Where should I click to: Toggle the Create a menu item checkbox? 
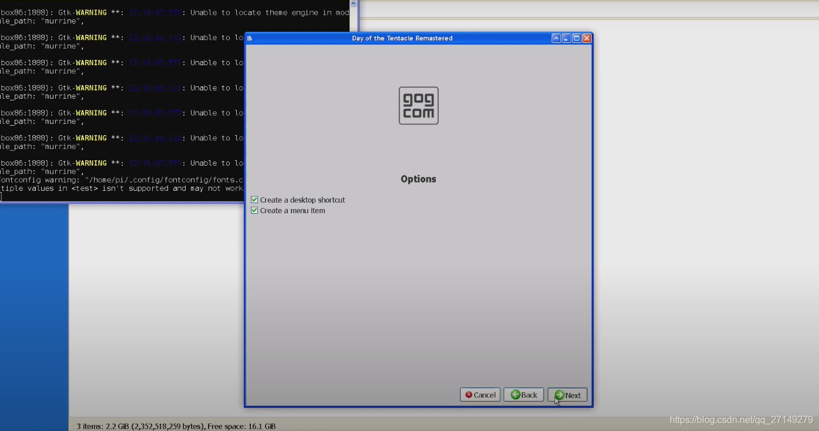254,210
